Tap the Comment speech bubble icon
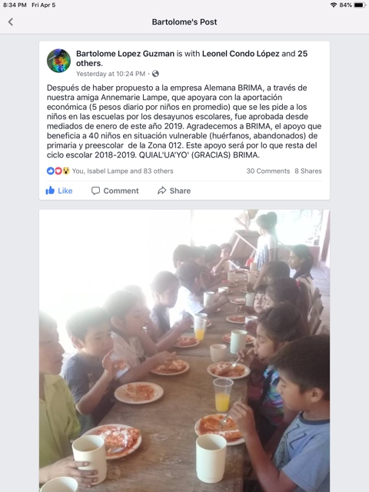Screen dimensions: 369x492 click(x=95, y=191)
